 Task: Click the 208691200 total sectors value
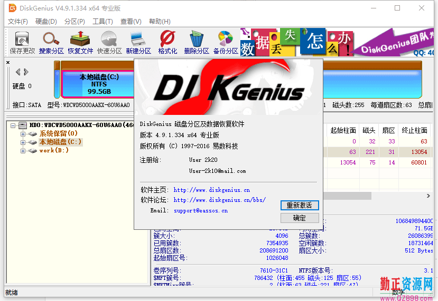click(x=274, y=250)
